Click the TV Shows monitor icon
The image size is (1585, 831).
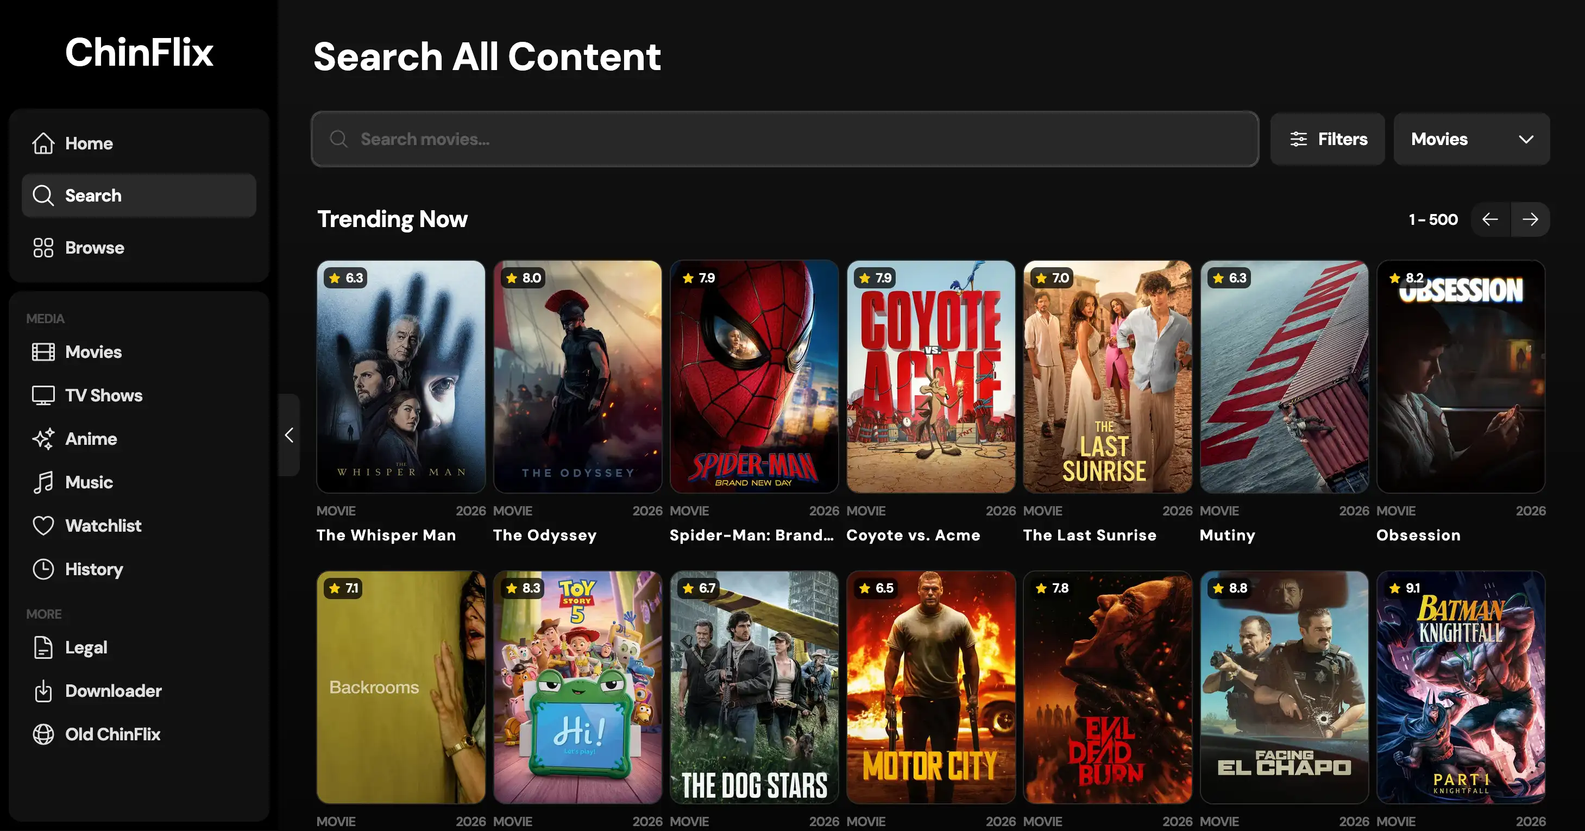pos(43,395)
